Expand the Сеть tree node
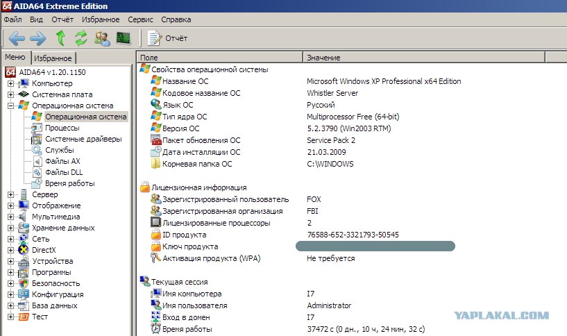 coord(11,239)
